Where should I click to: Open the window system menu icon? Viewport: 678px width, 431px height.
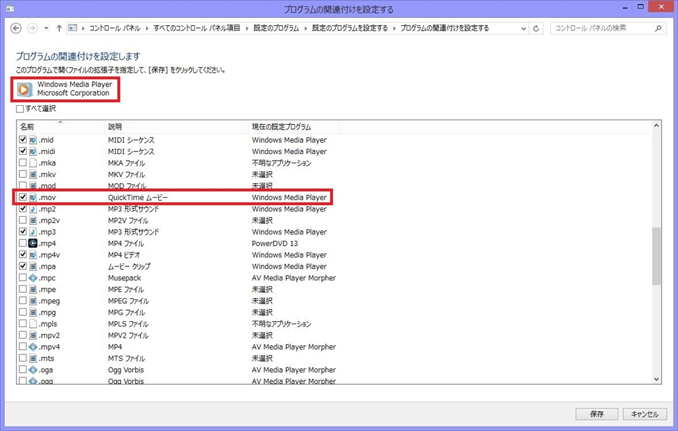[x=10, y=9]
